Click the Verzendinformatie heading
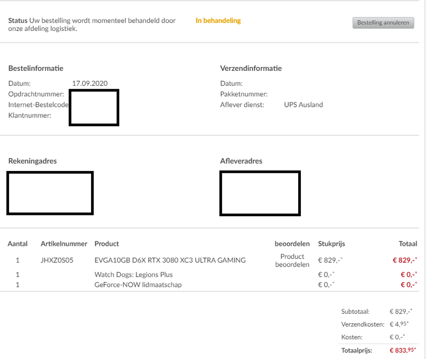The height and width of the screenshot is (359, 426). [x=251, y=68]
